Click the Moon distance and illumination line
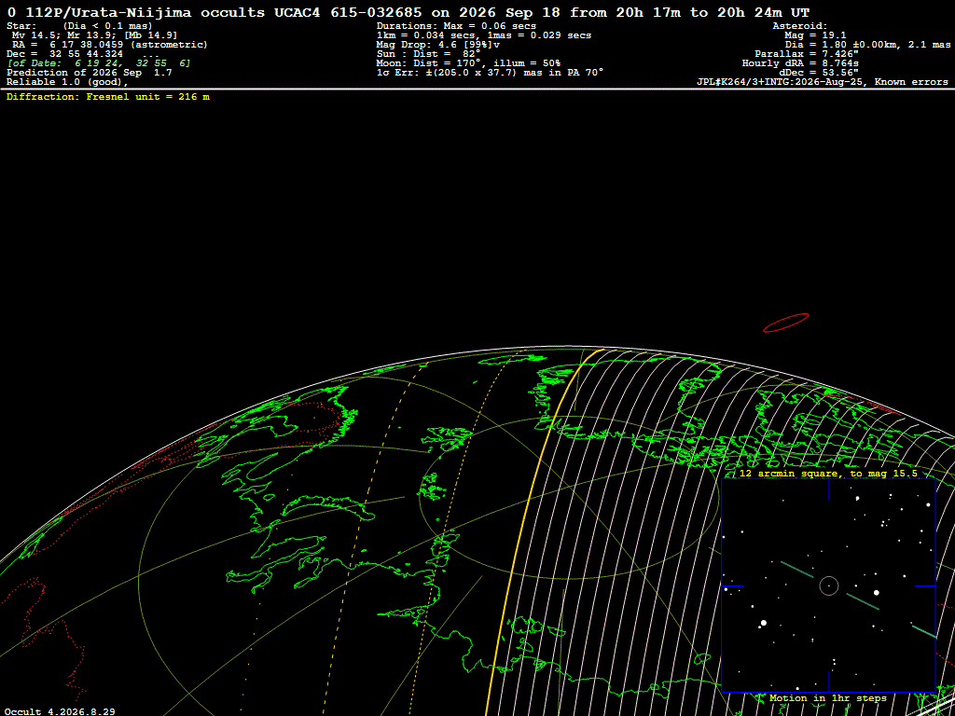 pos(468,63)
